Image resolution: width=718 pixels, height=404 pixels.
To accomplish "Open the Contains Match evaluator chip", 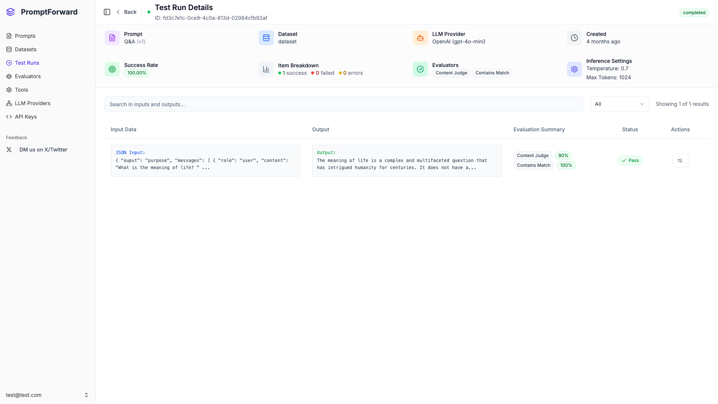I will click(x=492, y=73).
